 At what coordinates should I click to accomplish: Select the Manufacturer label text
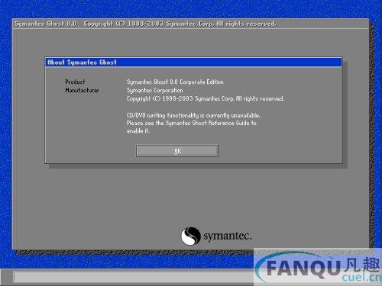point(82,90)
